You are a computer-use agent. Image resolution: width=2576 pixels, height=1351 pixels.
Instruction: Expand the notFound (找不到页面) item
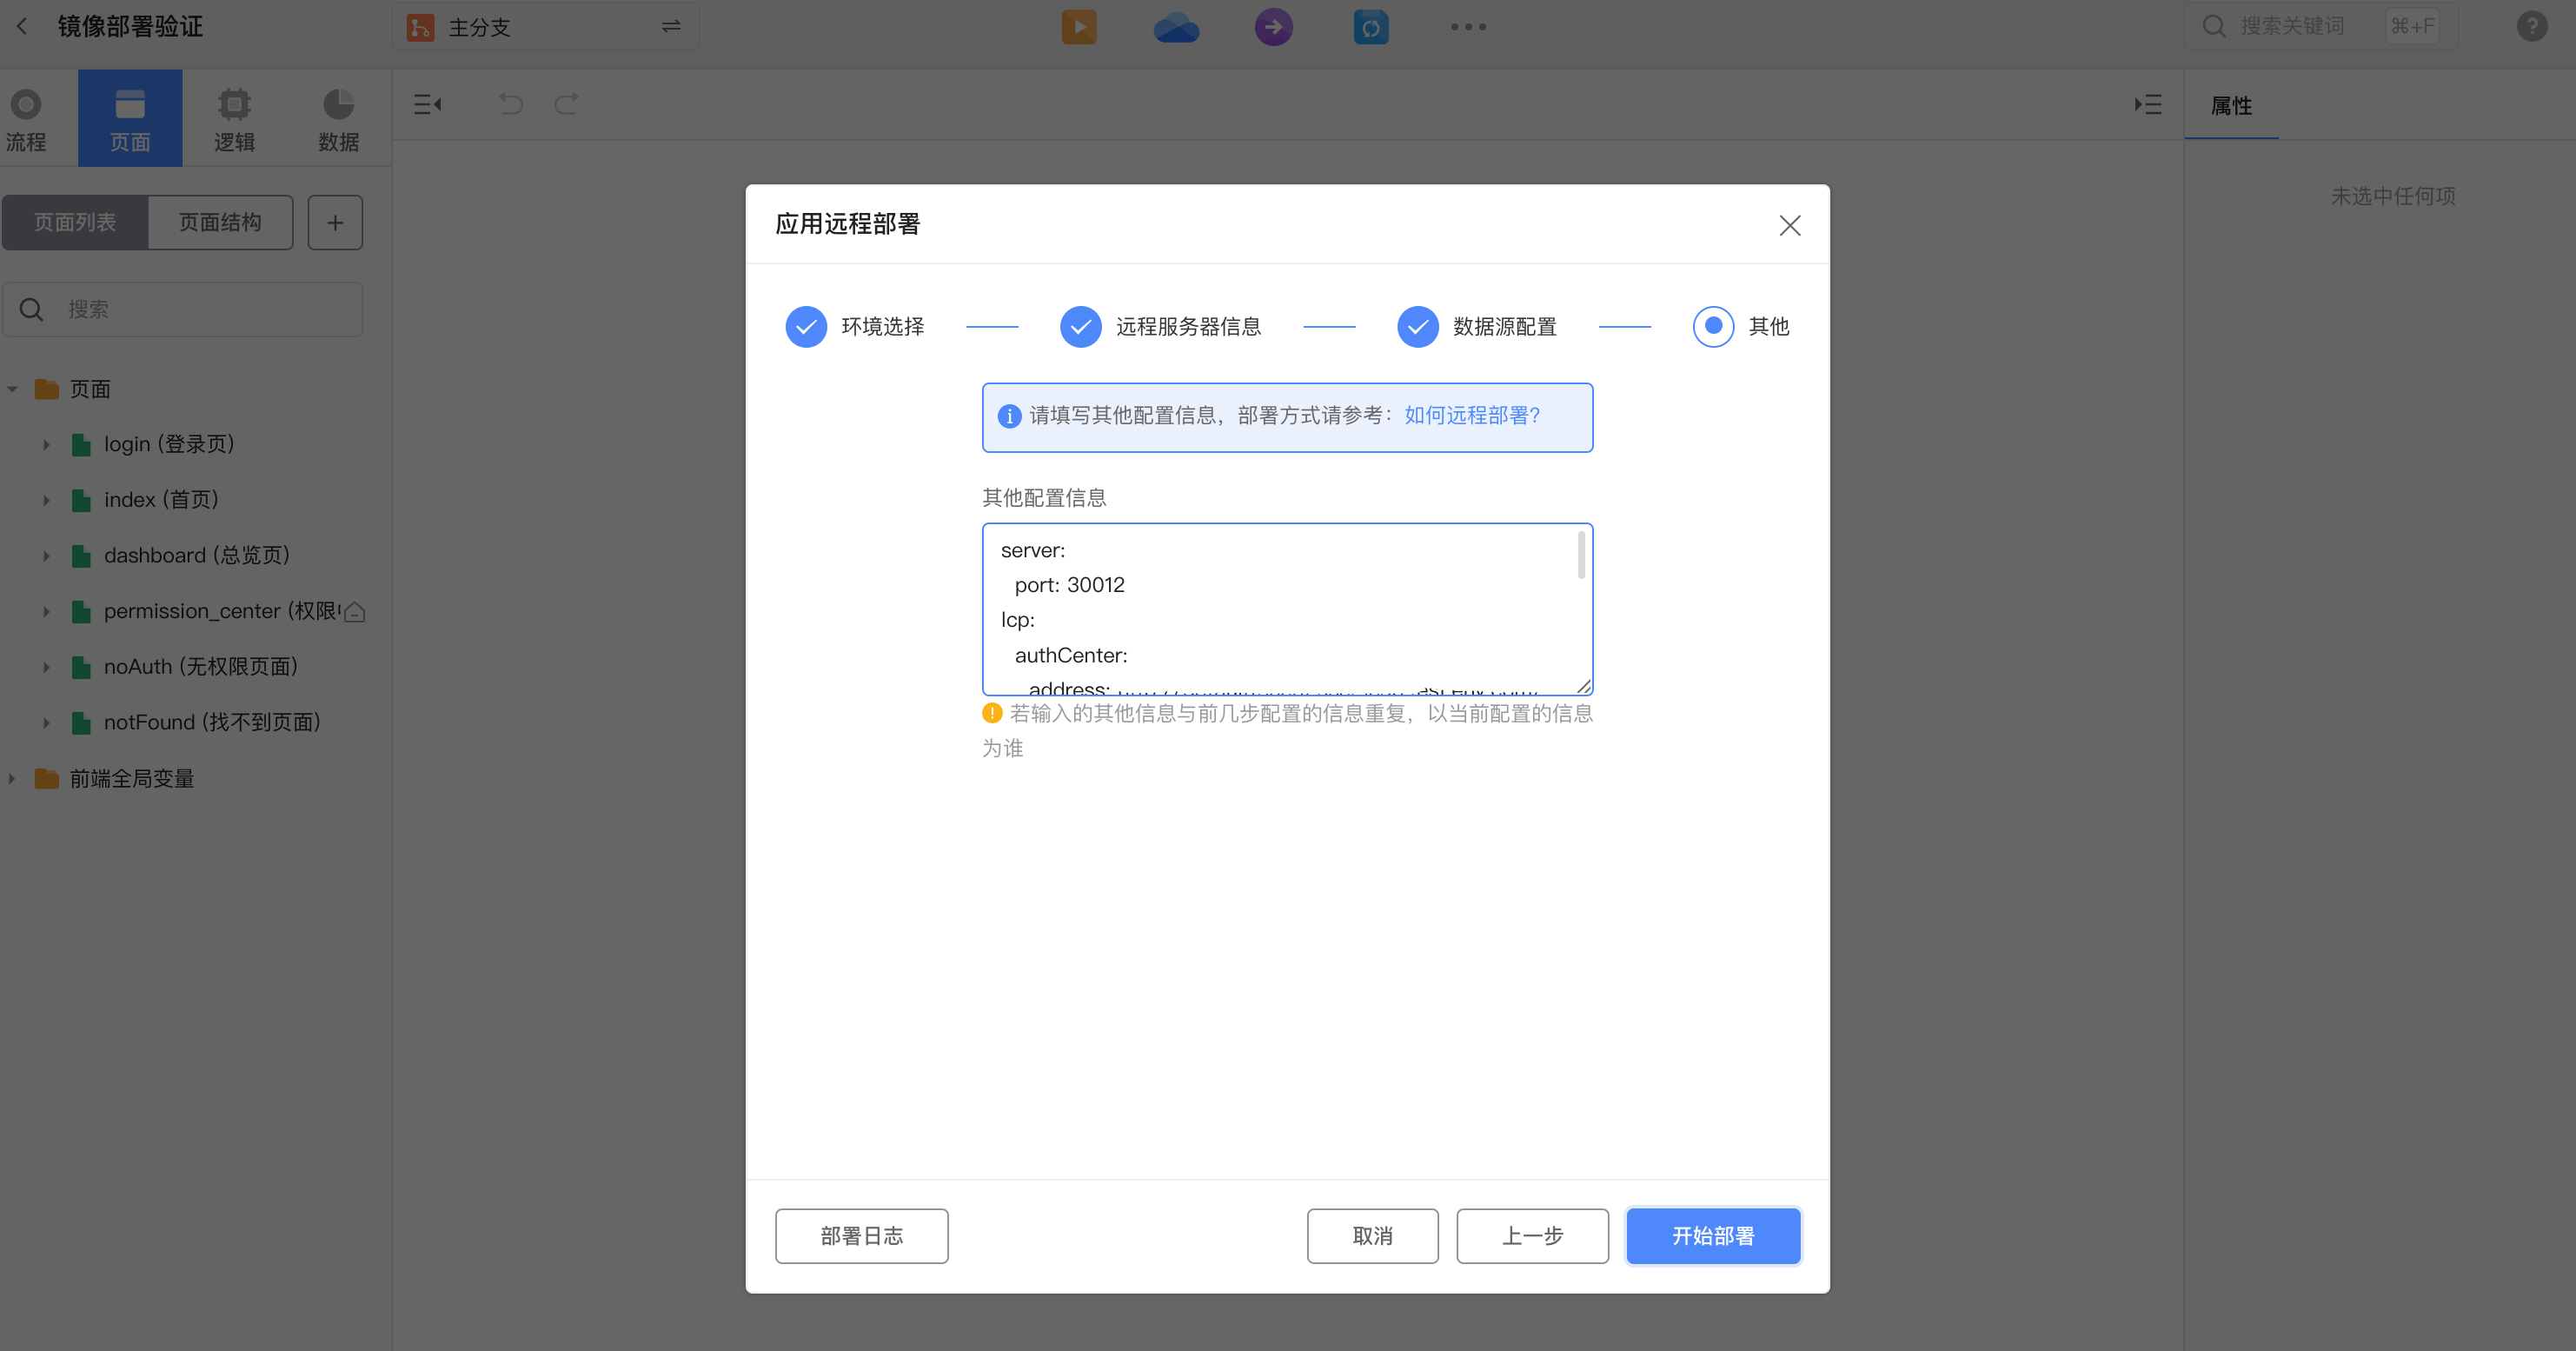[x=46, y=723]
